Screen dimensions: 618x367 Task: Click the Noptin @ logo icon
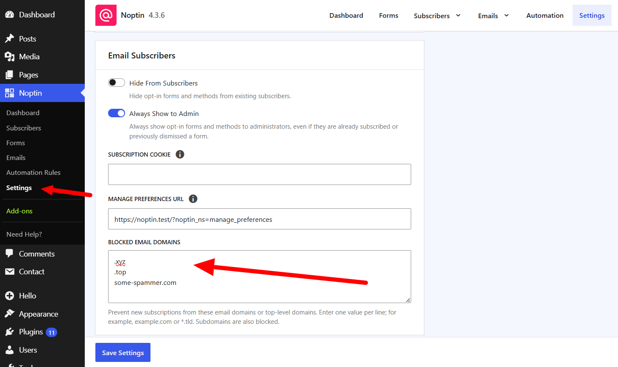point(106,15)
